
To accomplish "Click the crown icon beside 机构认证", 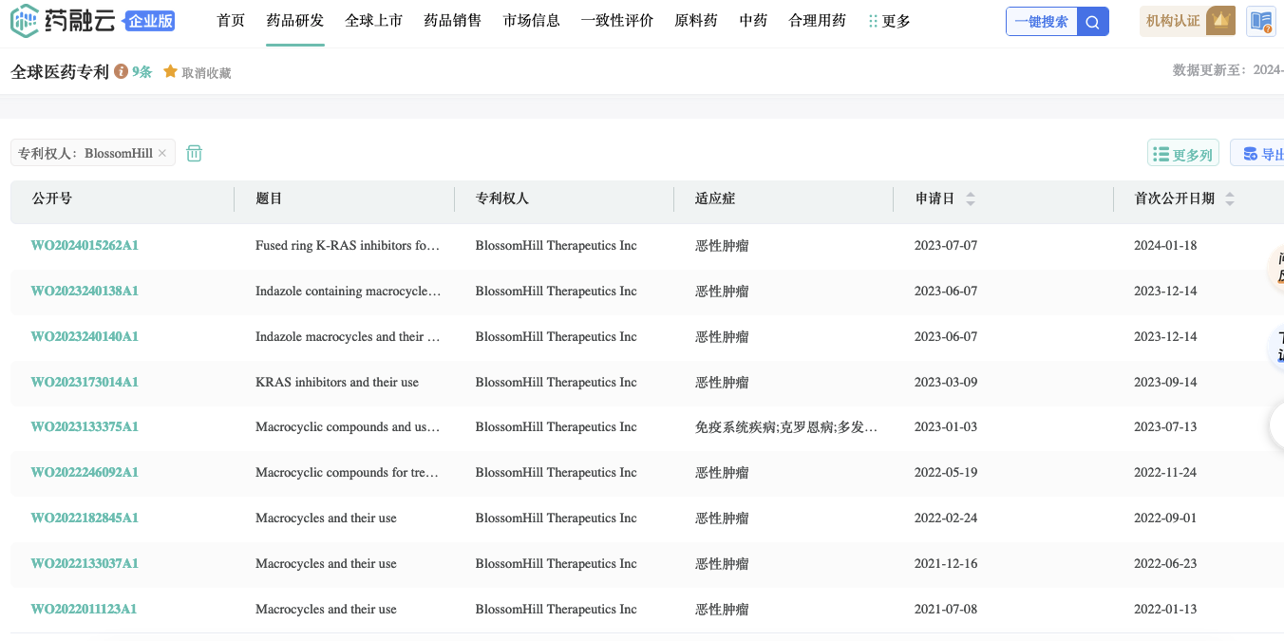I will 1220,21.
